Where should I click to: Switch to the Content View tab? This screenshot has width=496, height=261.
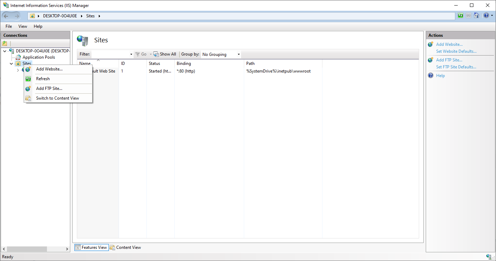point(126,247)
